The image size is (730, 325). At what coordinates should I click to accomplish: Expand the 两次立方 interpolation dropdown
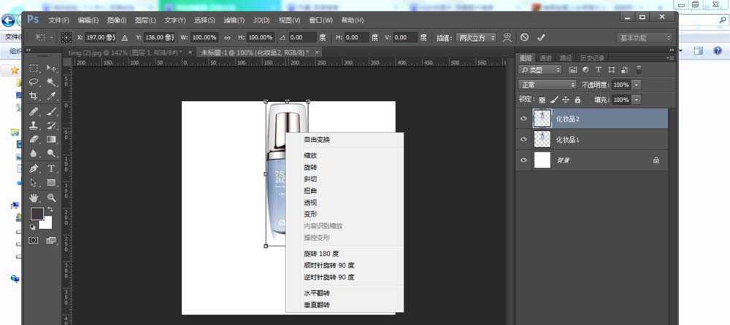(474, 37)
